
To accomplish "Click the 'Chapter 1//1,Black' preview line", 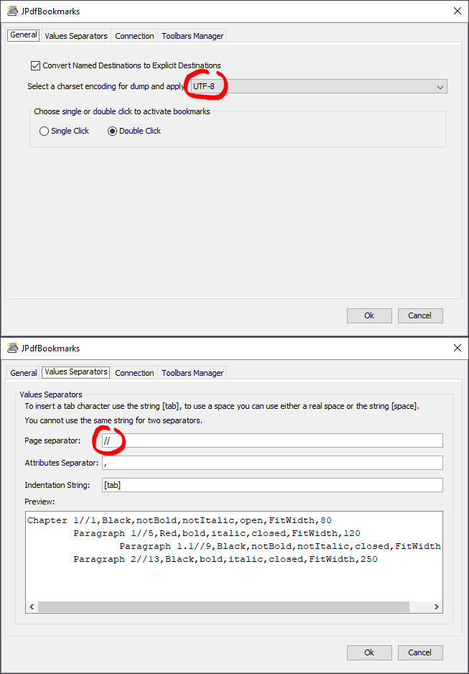I will pyautogui.click(x=180, y=520).
